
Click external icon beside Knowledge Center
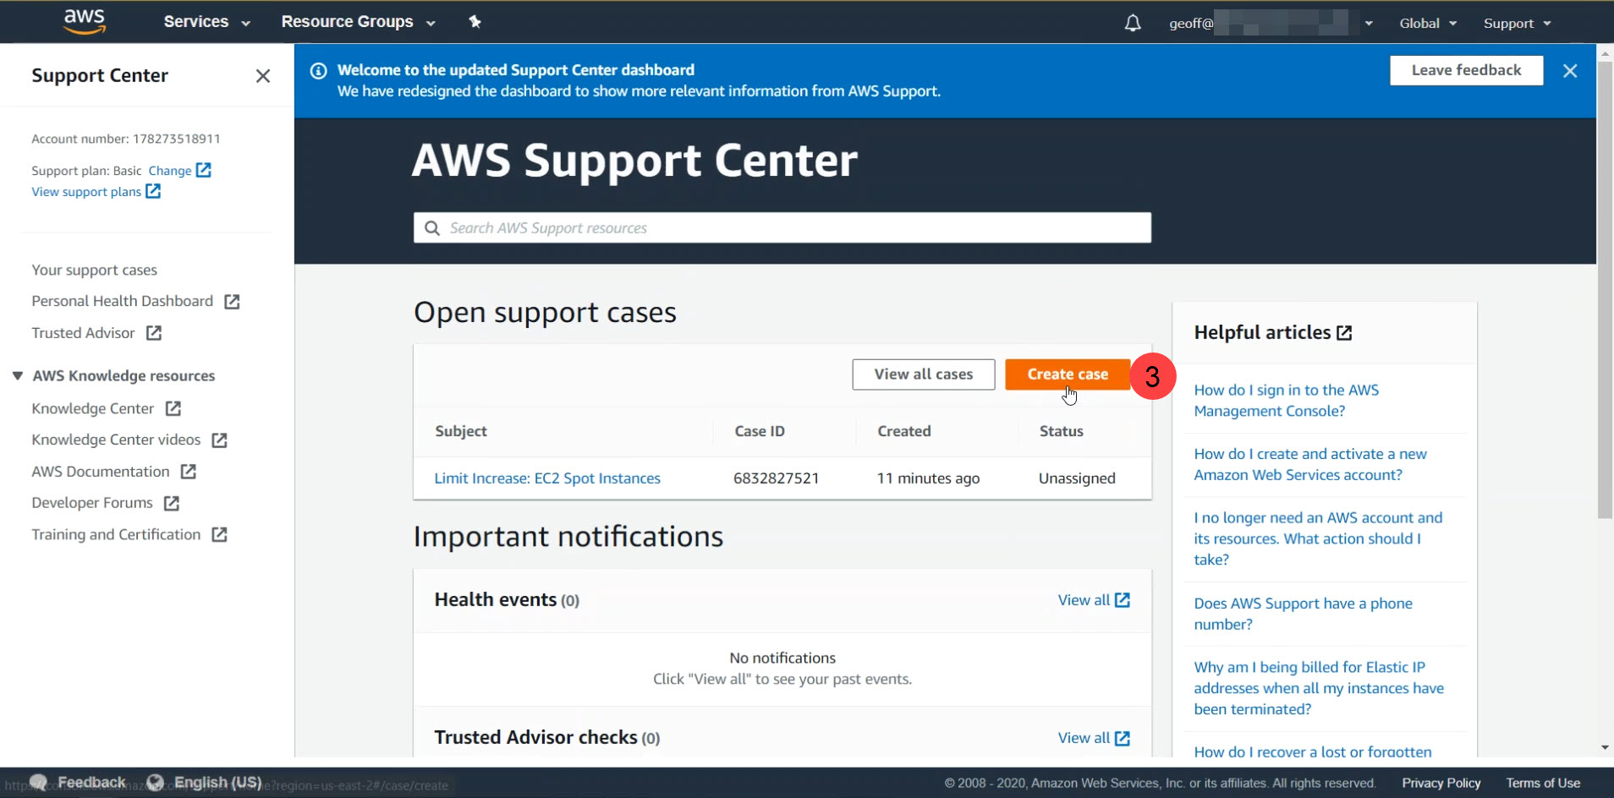(173, 408)
